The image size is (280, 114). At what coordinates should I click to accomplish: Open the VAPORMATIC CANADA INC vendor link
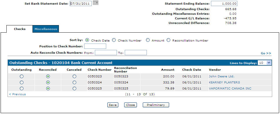click(230, 88)
